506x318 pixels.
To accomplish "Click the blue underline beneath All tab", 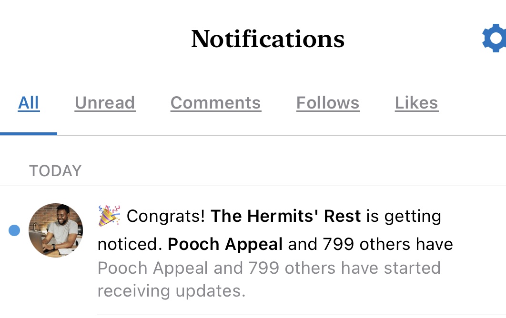I will [29, 133].
